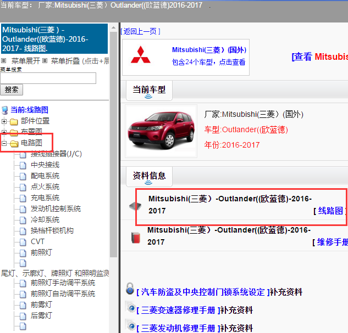Open 冷却系统 tree item

point(45,220)
